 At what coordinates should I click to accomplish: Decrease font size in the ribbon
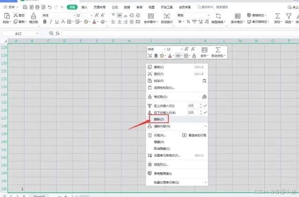[103, 15]
